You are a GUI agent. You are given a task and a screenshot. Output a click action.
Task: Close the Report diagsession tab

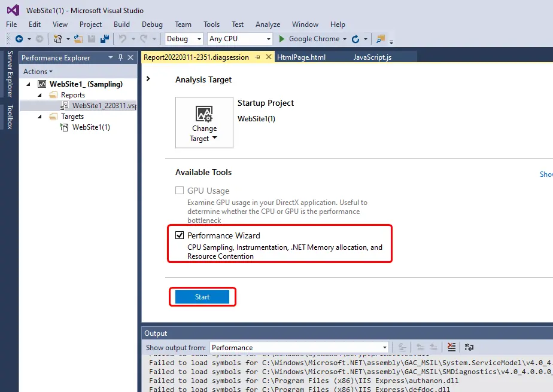coord(269,57)
